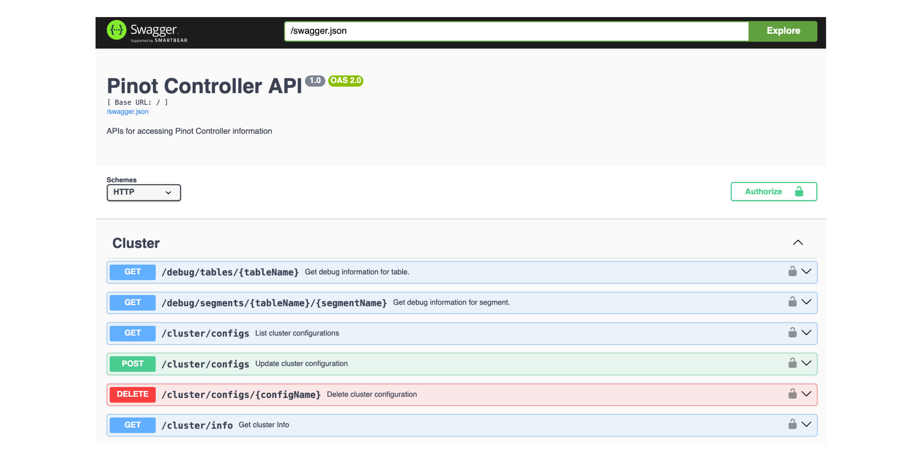Click the /debug/tables/{tableName} path text
The width and height of the screenshot is (922, 461).
[230, 272]
